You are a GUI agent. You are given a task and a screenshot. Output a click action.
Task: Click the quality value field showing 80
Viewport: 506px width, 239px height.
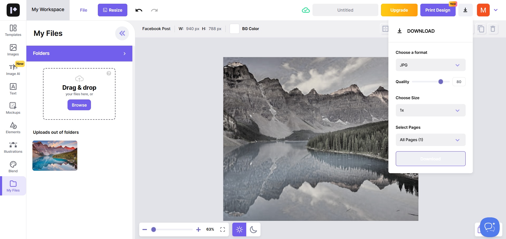pyautogui.click(x=459, y=82)
